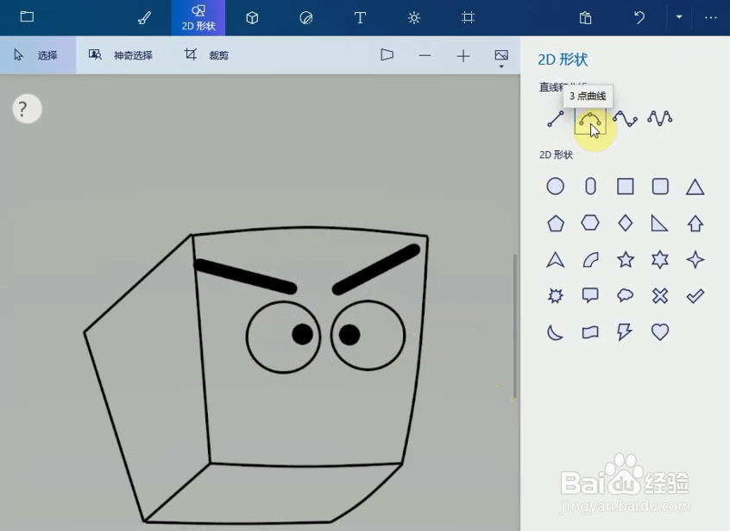The width and height of the screenshot is (730, 531).
Task: Select the lightning bolt shape
Action: [x=625, y=332]
